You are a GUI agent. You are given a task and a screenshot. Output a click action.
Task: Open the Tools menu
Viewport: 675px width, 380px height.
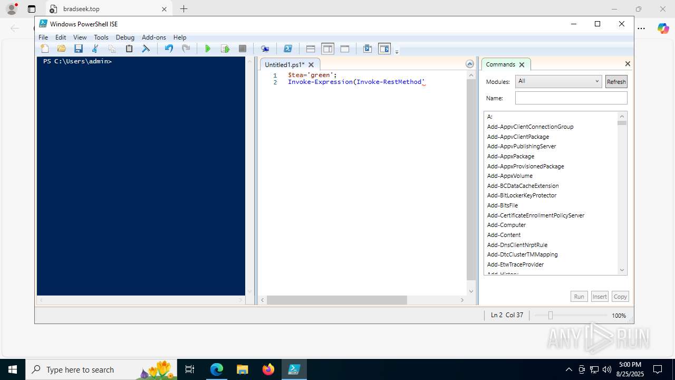(101, 37)
